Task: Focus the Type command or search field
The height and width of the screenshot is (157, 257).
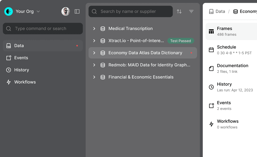Action: (x=43, y=29)
